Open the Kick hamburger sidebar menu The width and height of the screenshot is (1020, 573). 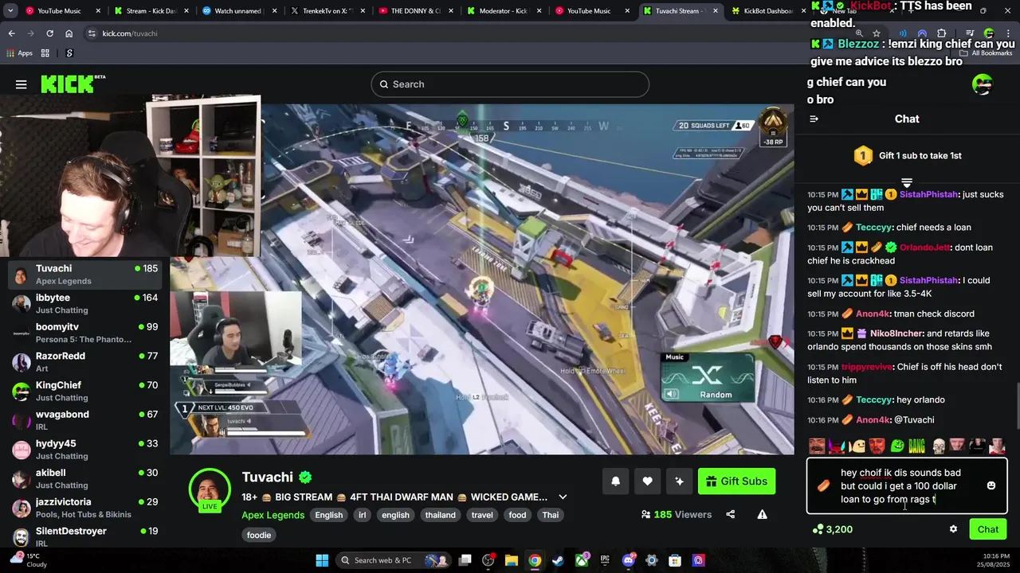22,84
